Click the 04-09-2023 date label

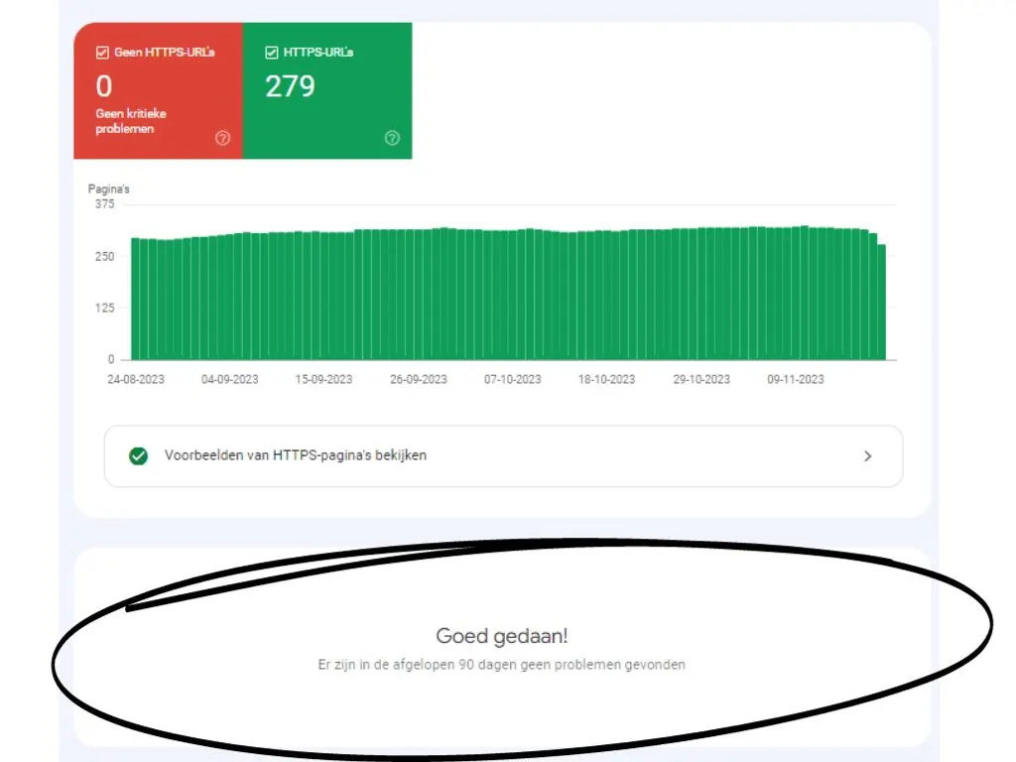pos(230,380)
